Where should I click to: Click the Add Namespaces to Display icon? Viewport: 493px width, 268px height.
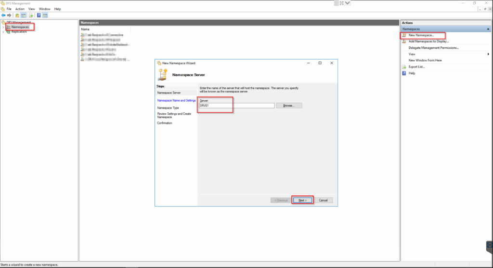[x=404, y=41]
